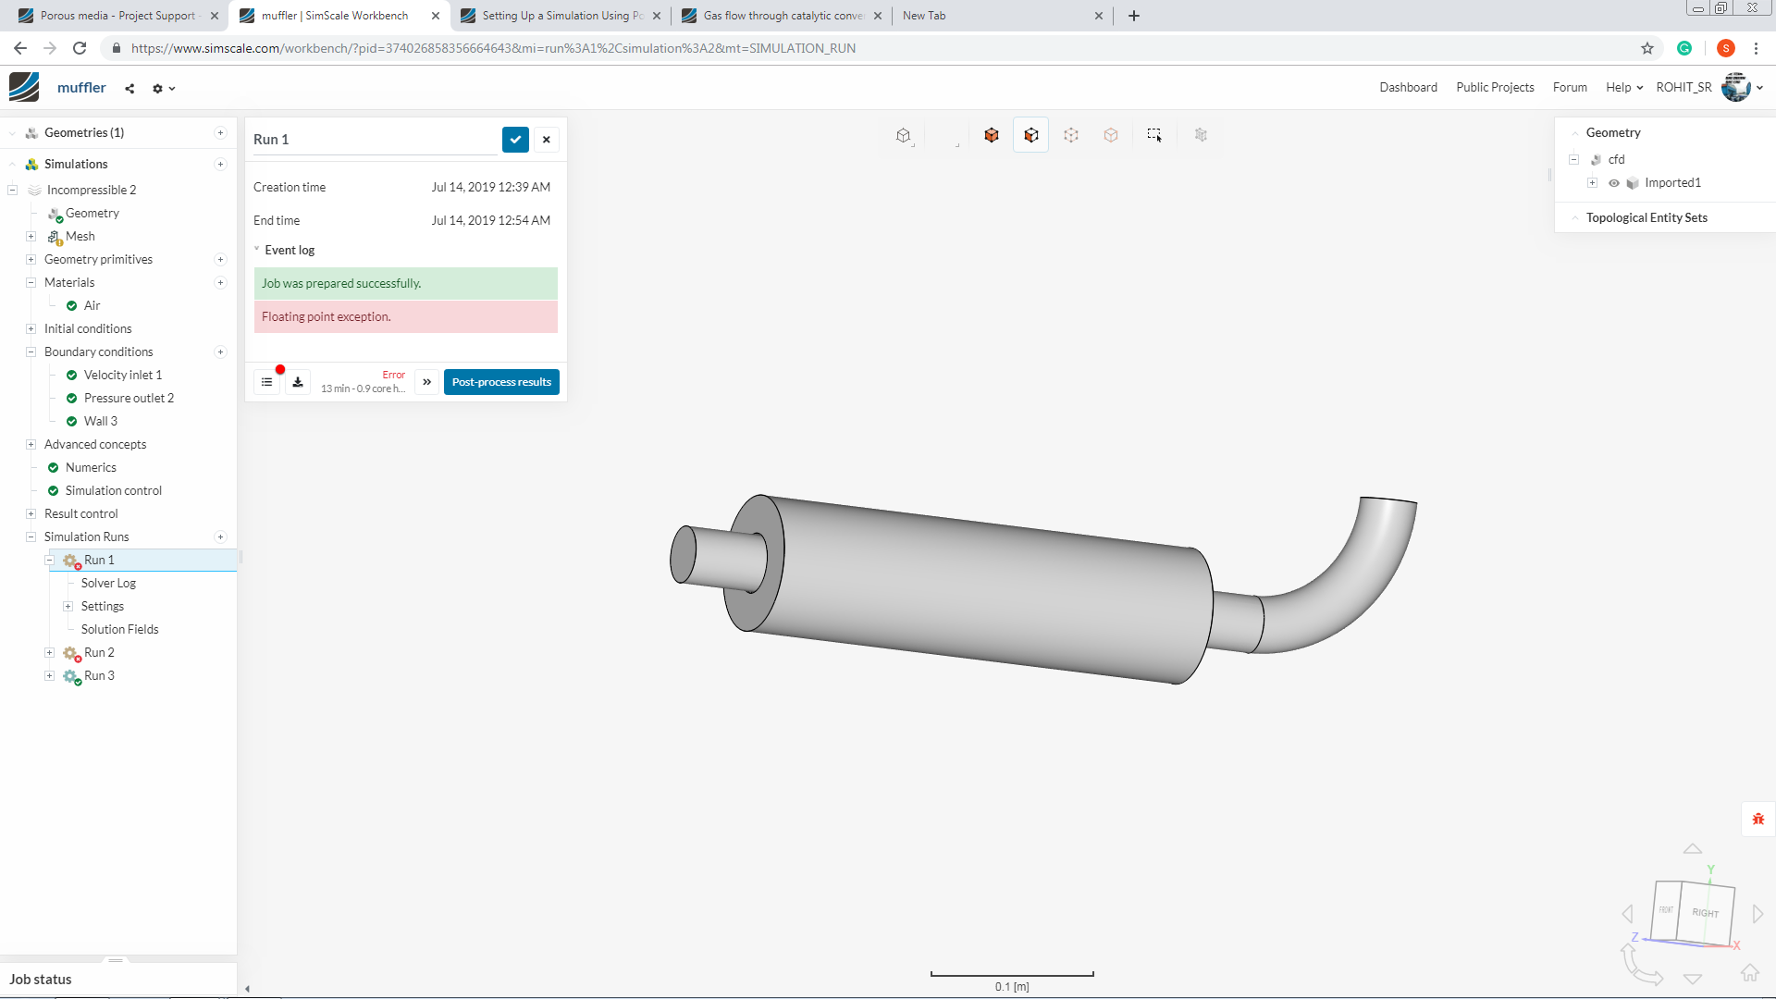Open the run event list icon
The height and width of the screenshot is (999, 1776).
(x=266, y=382)
